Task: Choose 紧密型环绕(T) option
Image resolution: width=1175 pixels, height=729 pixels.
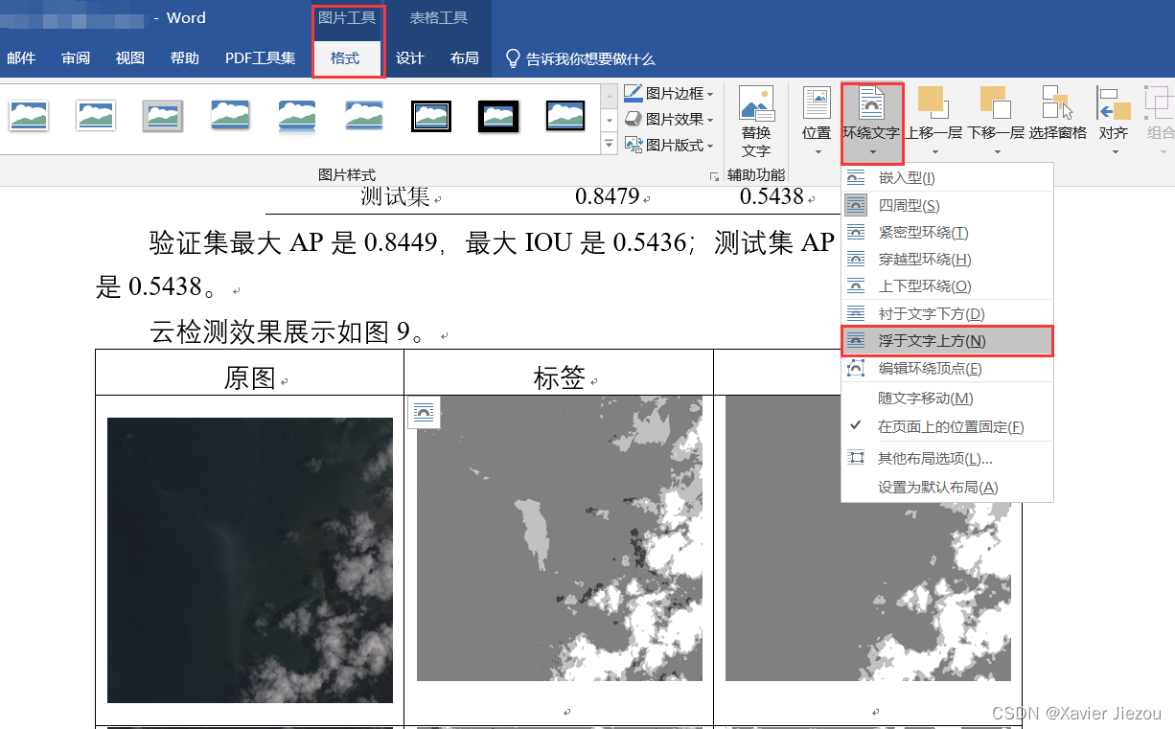Action: [947, 232]
